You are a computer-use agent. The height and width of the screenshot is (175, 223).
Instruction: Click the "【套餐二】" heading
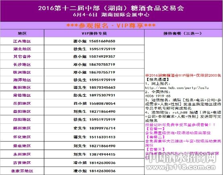[x=155, y=137]
